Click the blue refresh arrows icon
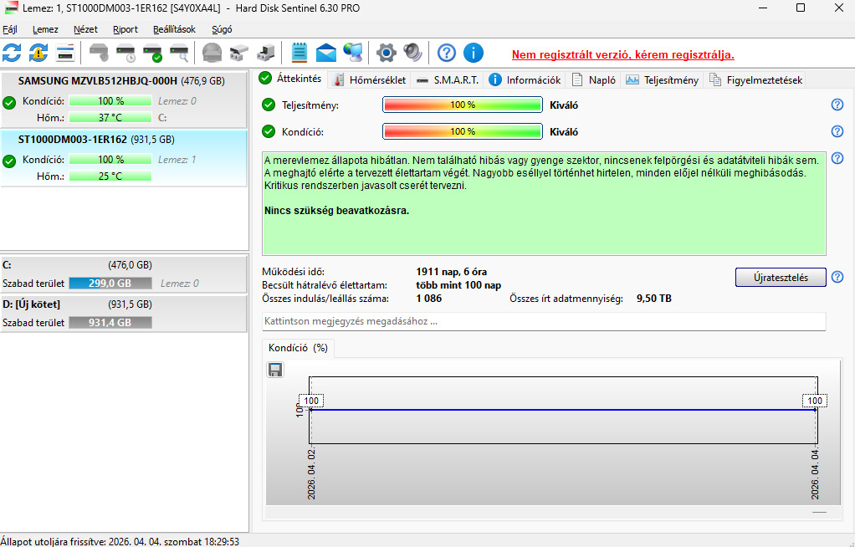 click(x=12, y=53)
